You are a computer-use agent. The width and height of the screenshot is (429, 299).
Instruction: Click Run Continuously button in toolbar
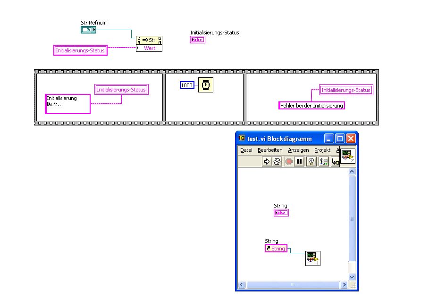(x=277, y=161)
